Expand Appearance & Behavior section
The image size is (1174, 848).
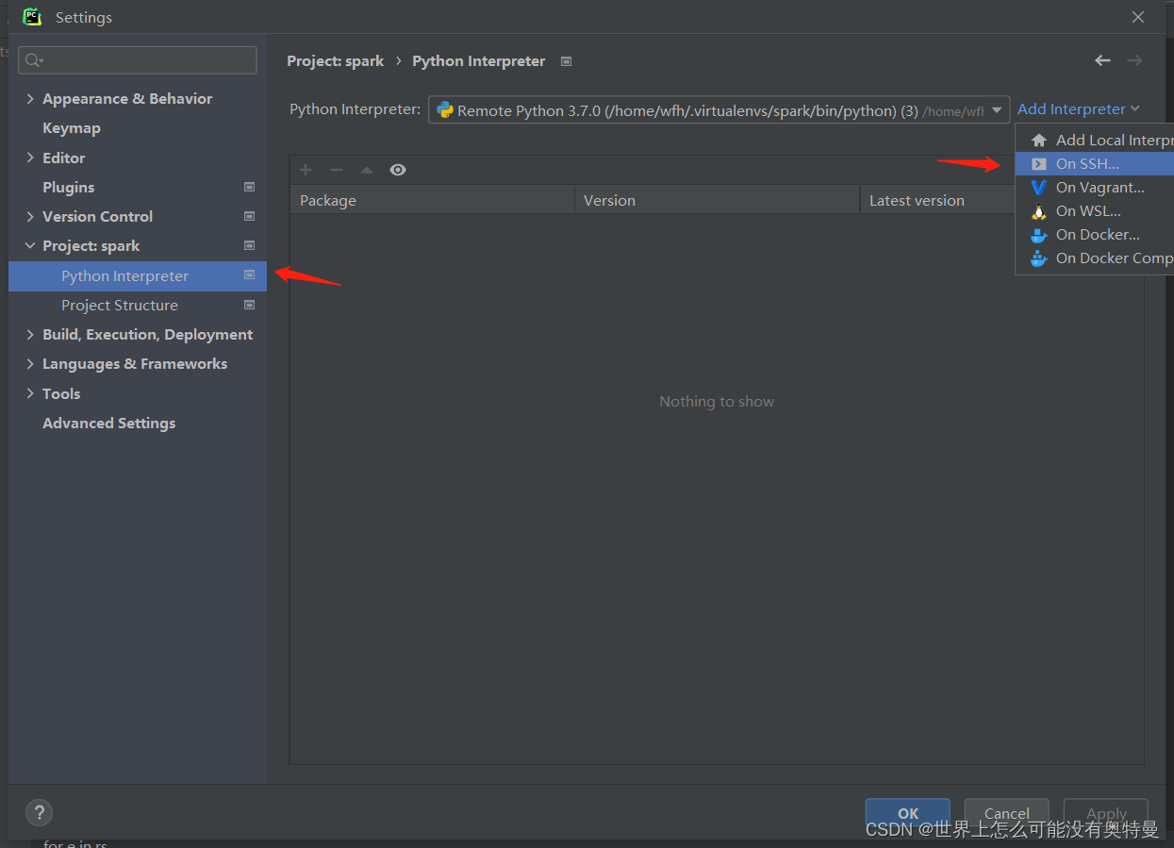tap(30, 98)
